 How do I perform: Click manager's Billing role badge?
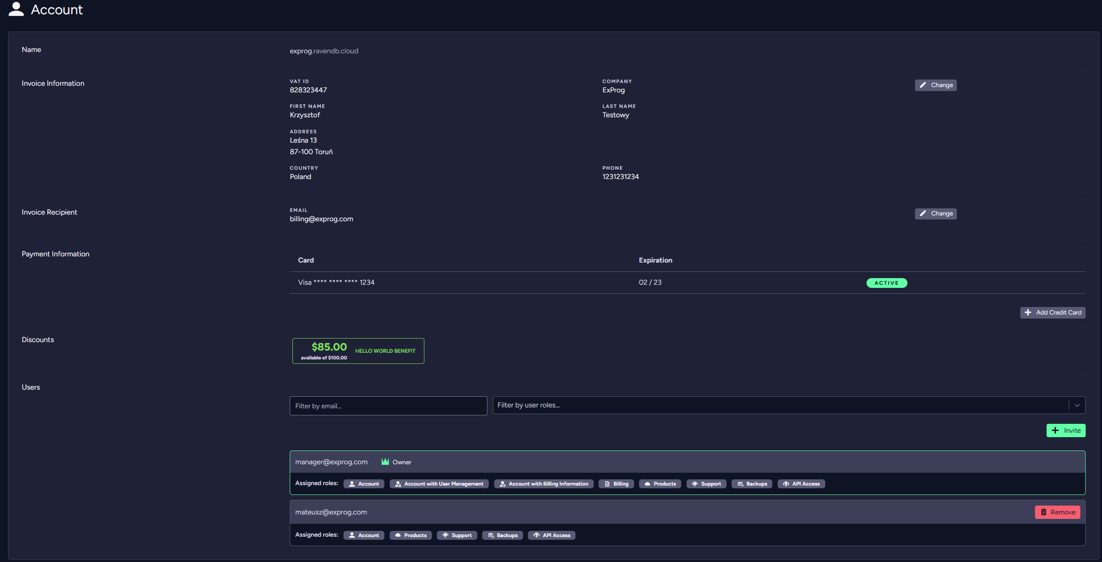tap(616, 484)
